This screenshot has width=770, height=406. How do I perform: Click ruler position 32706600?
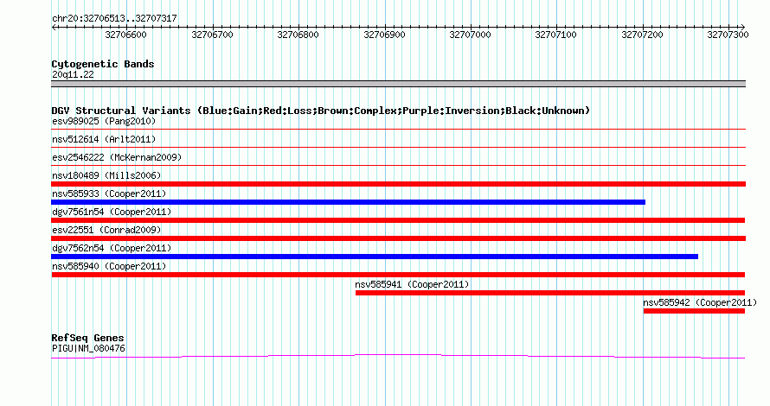coord(125,35)
